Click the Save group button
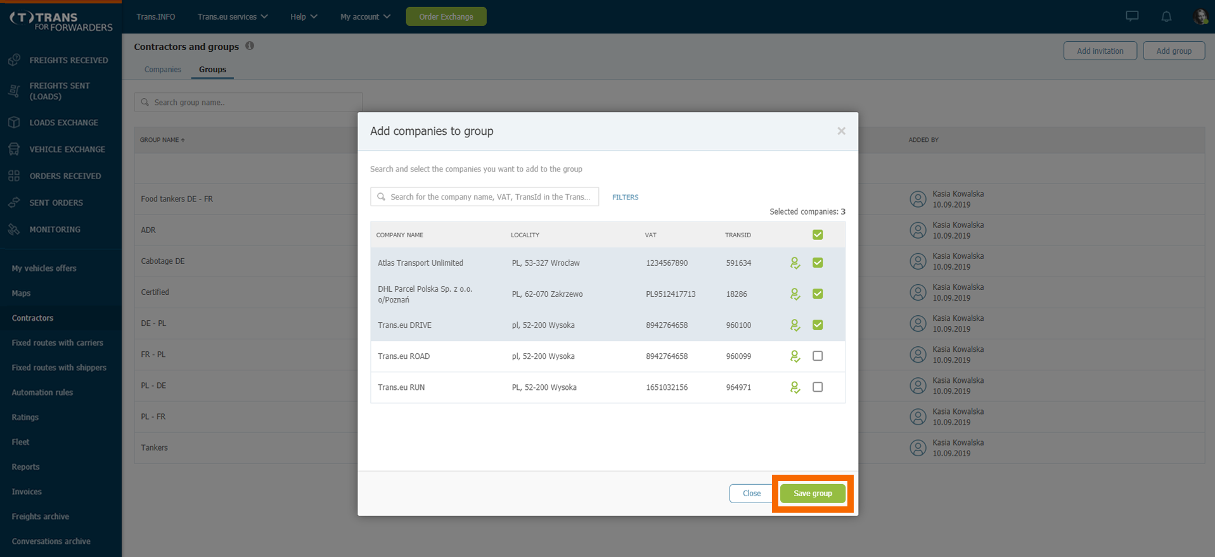 (813, 493)
